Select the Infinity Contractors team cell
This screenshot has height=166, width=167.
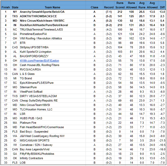click(52, 158)
